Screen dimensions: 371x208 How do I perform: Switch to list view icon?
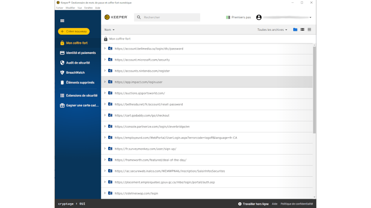(x=309, y=29)
